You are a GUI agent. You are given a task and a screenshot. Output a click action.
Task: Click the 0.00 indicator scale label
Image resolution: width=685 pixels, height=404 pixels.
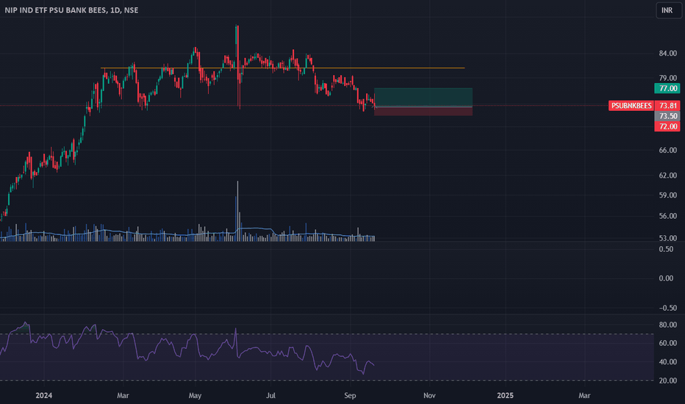pos(666,278)
